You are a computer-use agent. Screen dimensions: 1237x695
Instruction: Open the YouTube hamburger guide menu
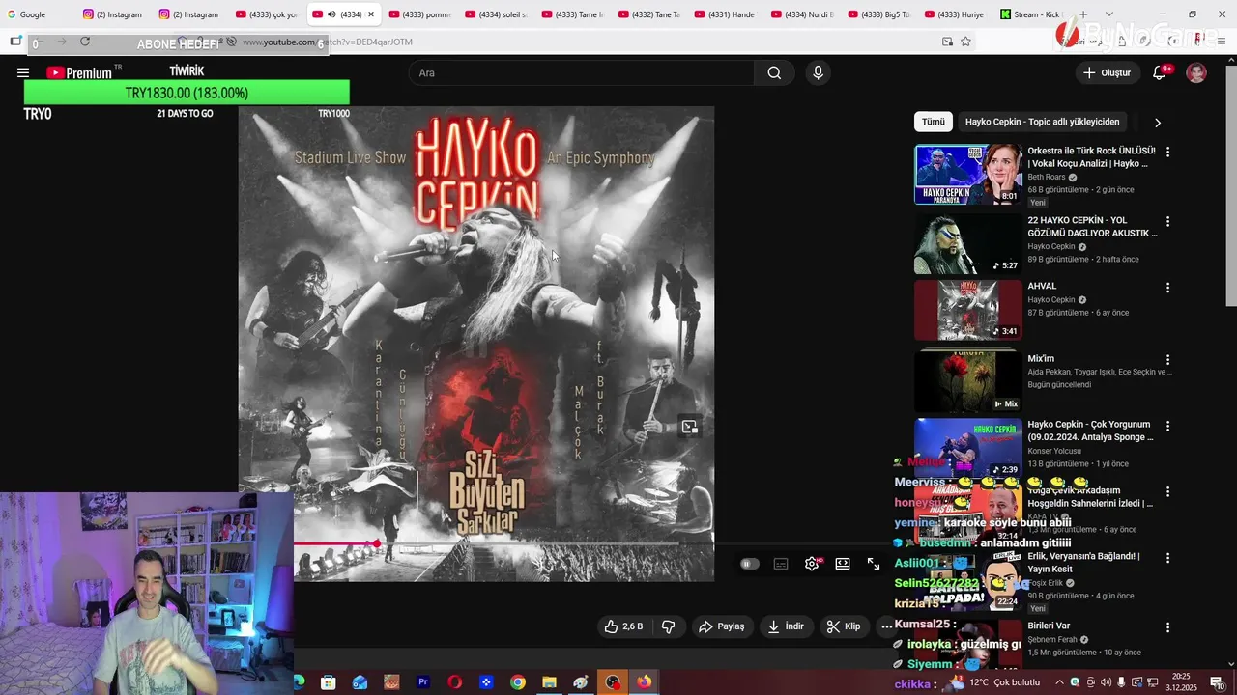[x=23, y=72]
